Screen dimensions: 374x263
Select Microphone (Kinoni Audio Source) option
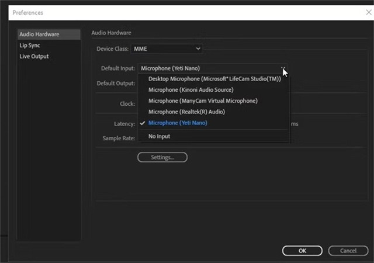[x=191, y=90]
